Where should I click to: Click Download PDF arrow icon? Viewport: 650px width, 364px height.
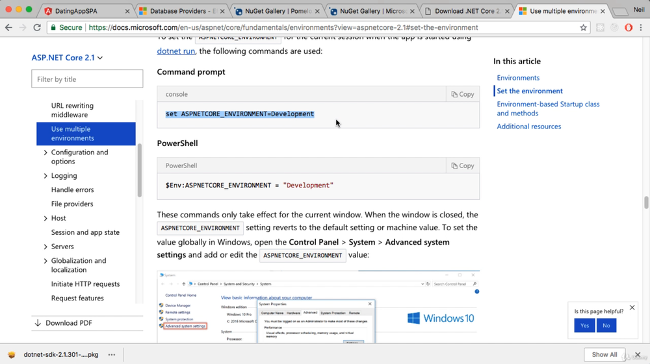38,323
